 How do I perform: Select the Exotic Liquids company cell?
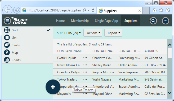pos(67,58)
